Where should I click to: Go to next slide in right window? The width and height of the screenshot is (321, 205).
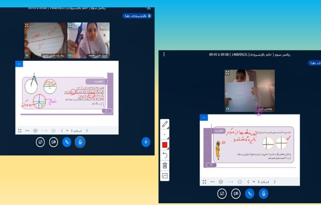tap(274, 182)
